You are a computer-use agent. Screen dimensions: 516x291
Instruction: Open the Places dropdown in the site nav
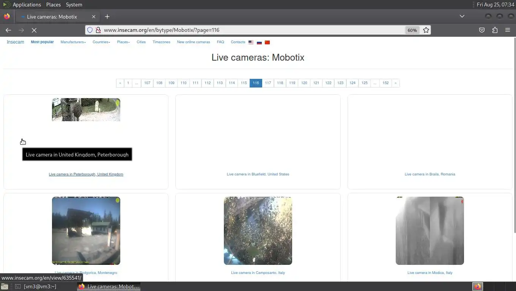click(x=123, y=42)
